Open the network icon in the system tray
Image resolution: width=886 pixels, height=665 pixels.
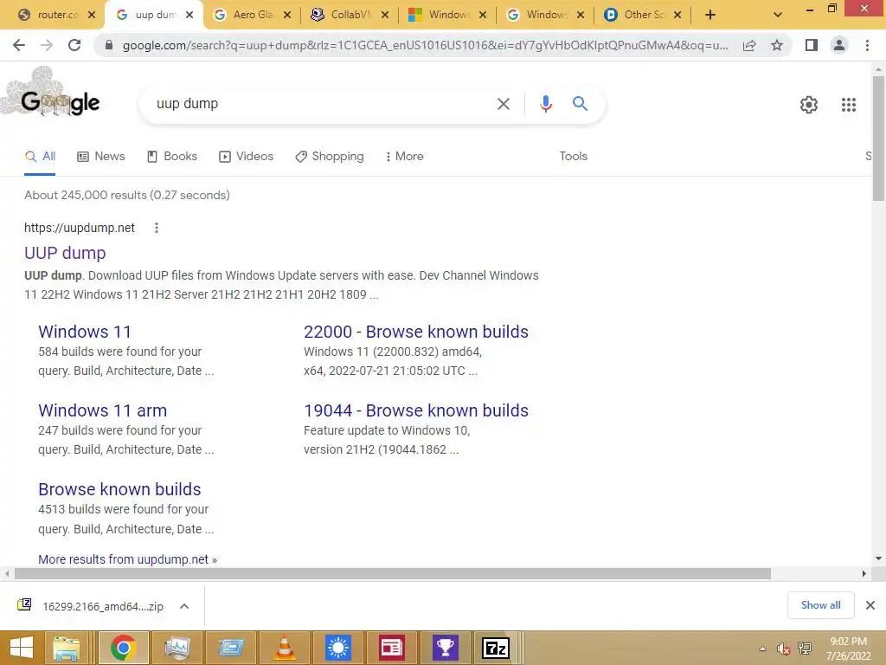(804, 649)
